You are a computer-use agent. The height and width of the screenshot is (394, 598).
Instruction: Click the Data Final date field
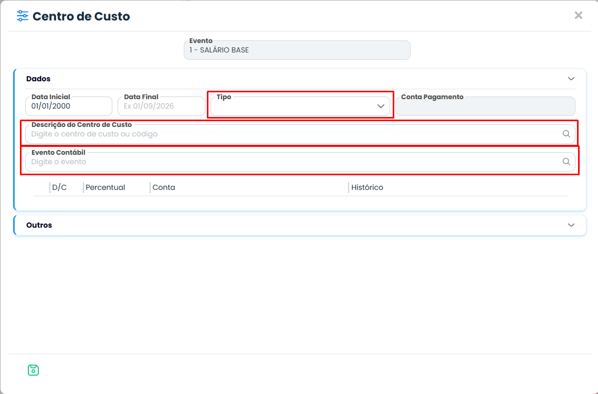(x=161, y=106)
